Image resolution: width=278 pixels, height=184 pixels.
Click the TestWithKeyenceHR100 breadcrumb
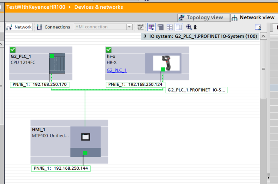coord(36,7)
